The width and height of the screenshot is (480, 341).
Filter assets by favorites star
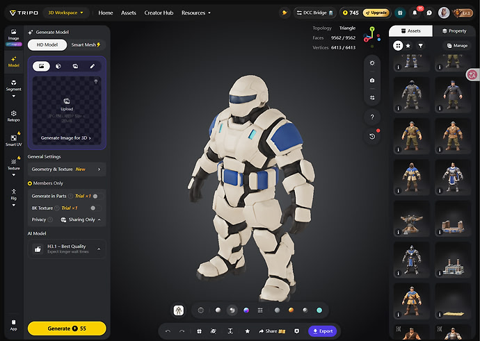pos(408,46)
